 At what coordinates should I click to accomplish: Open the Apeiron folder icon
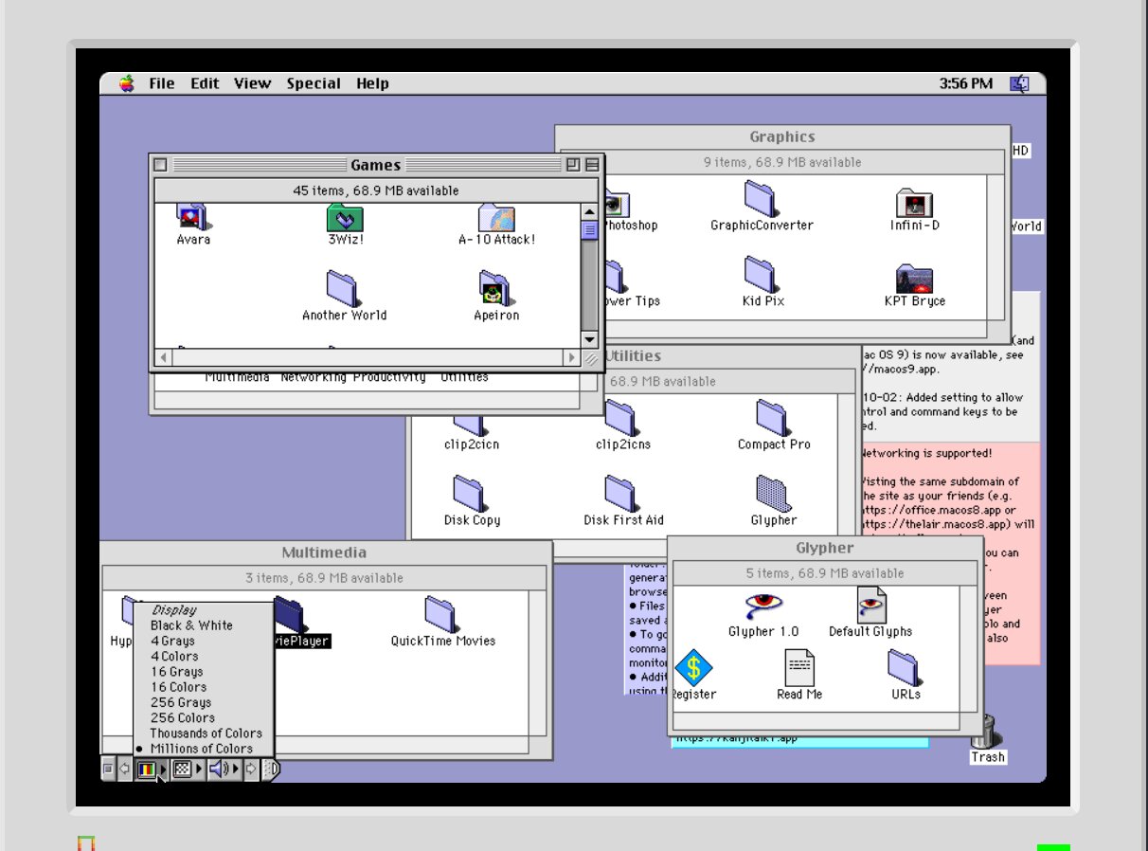[494, 286]
